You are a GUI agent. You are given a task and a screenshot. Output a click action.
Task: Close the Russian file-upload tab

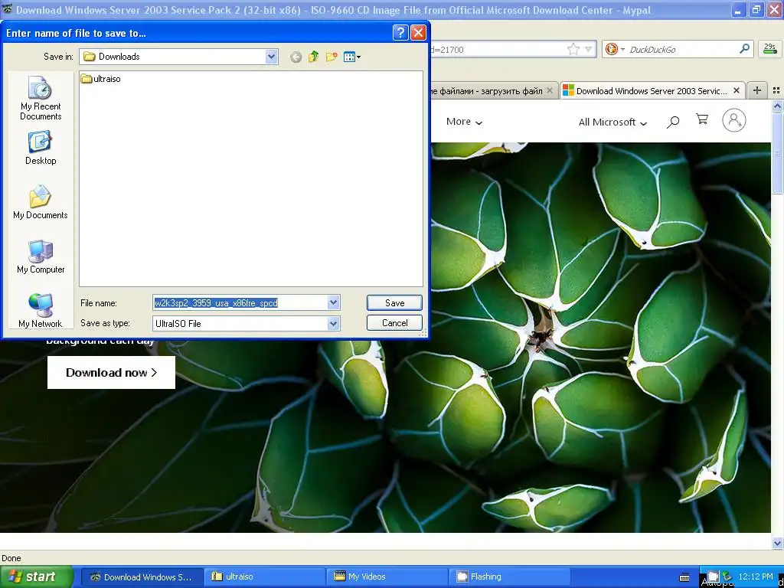550,90
